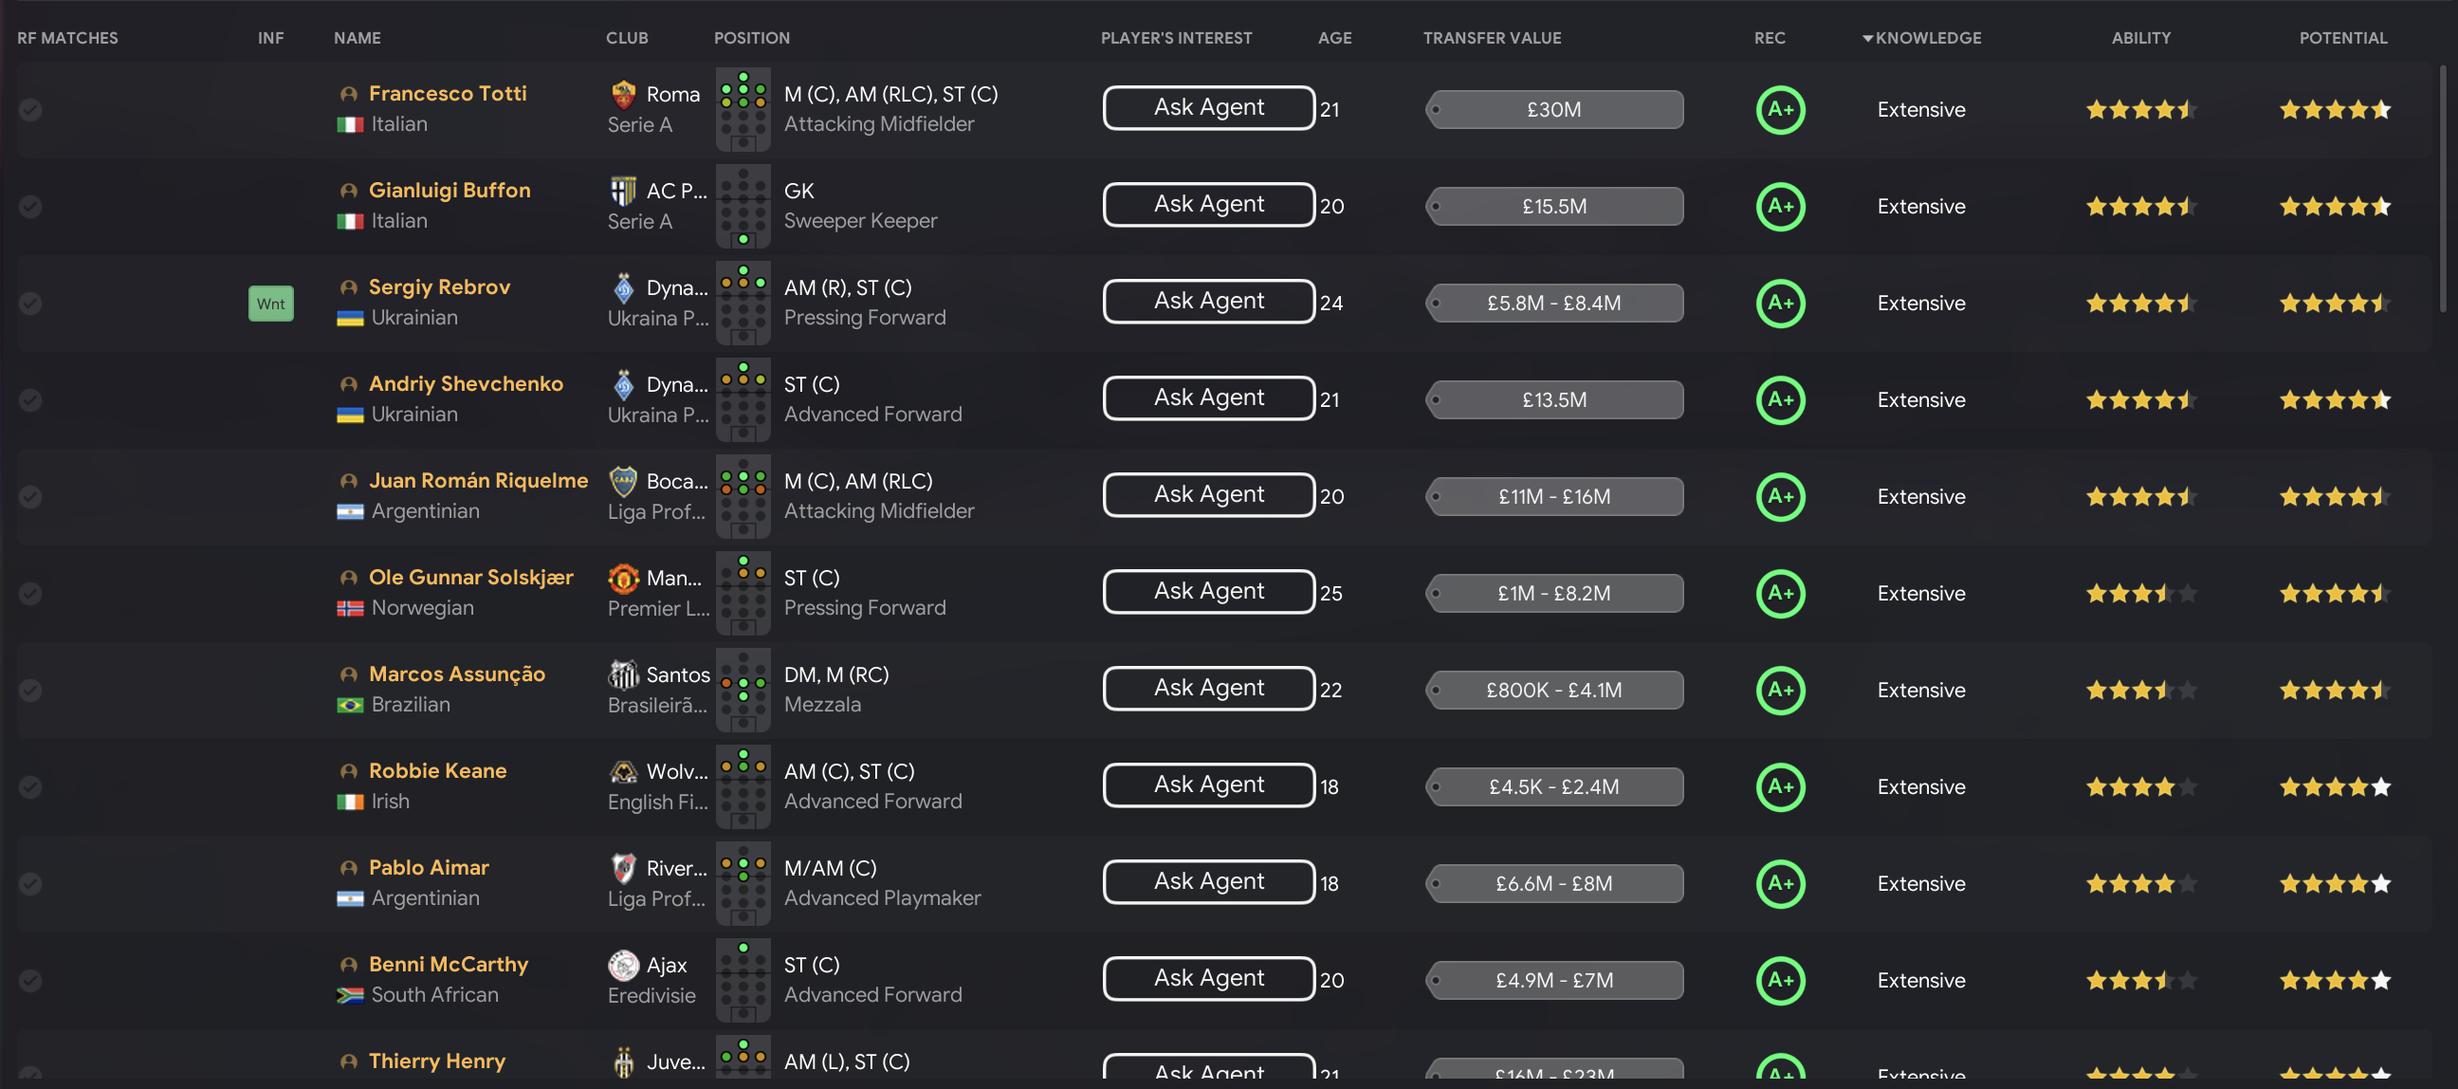Click the Wnt status badge for Rebrov

(271, 304)
